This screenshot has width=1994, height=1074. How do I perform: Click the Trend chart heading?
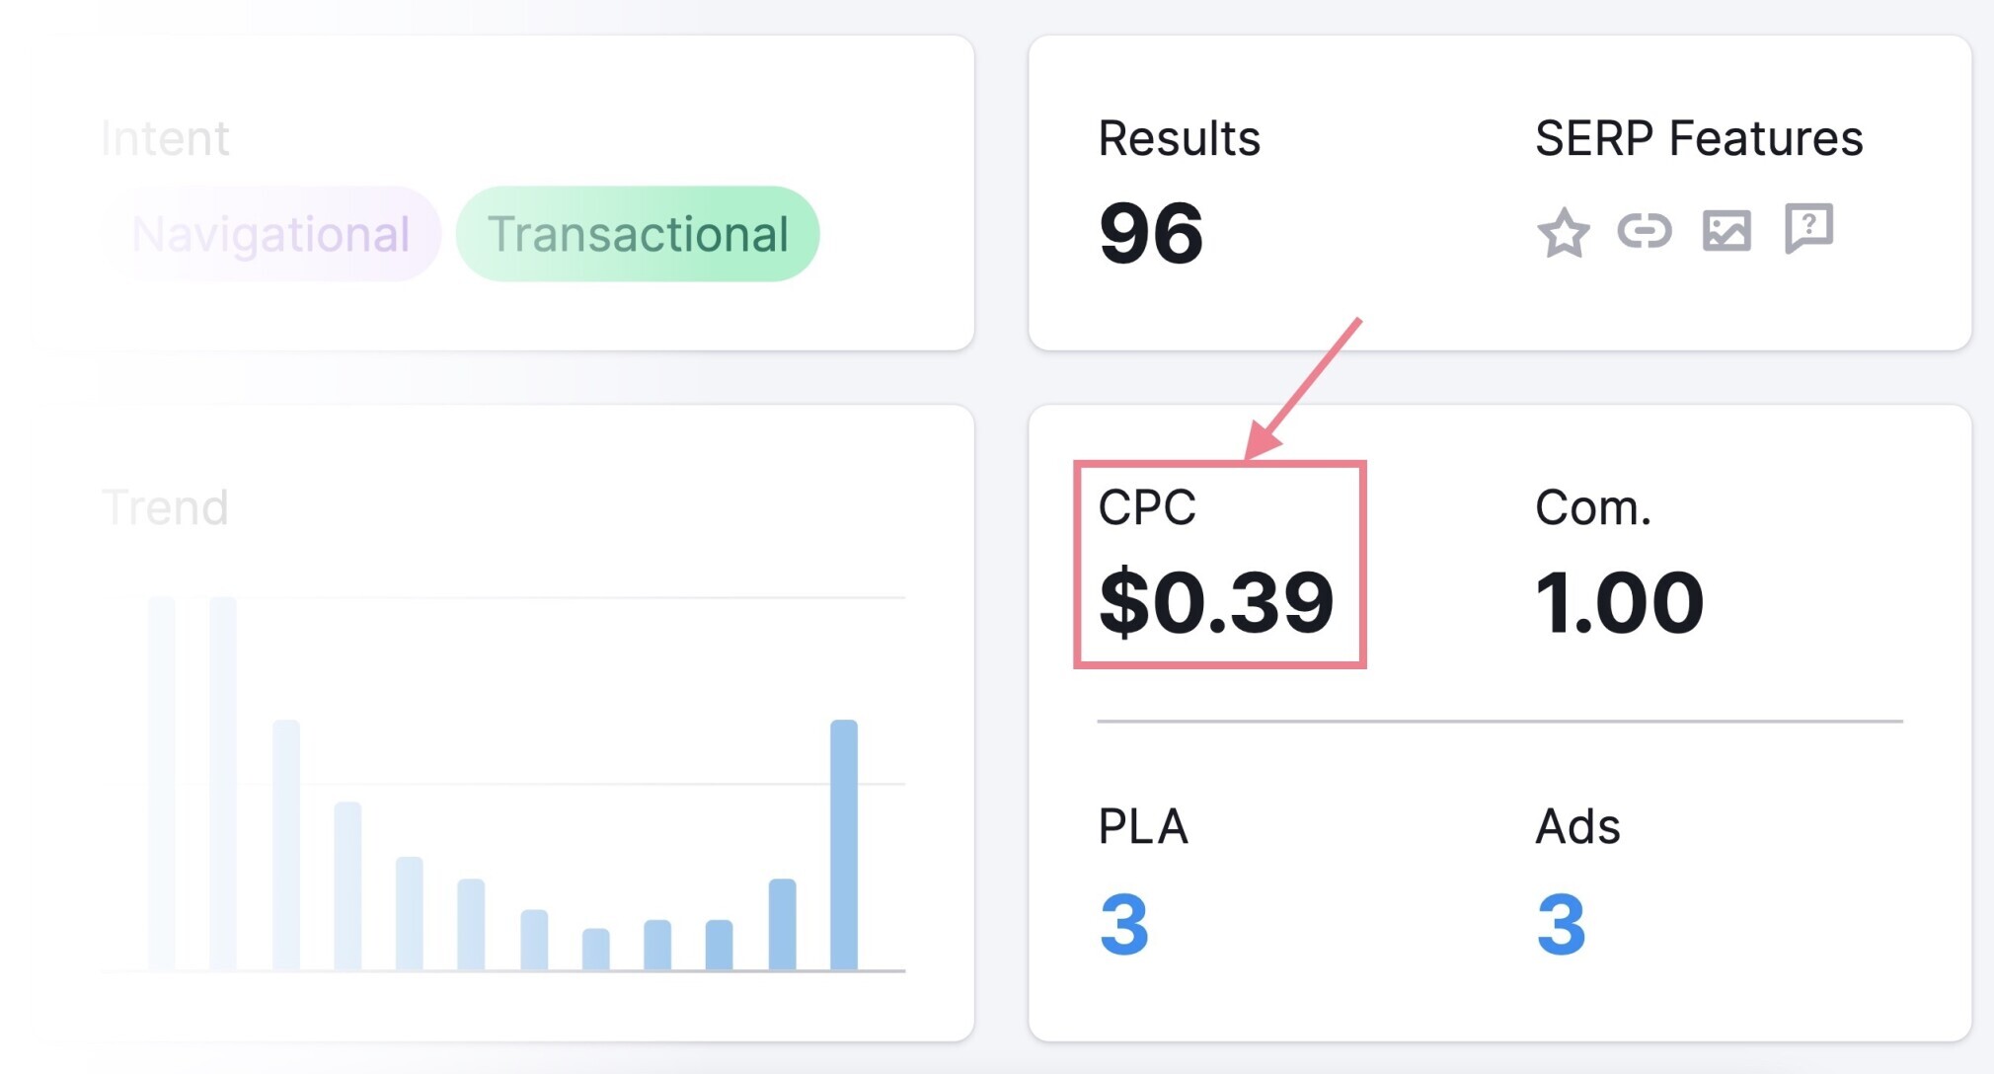tap(165, 507)
